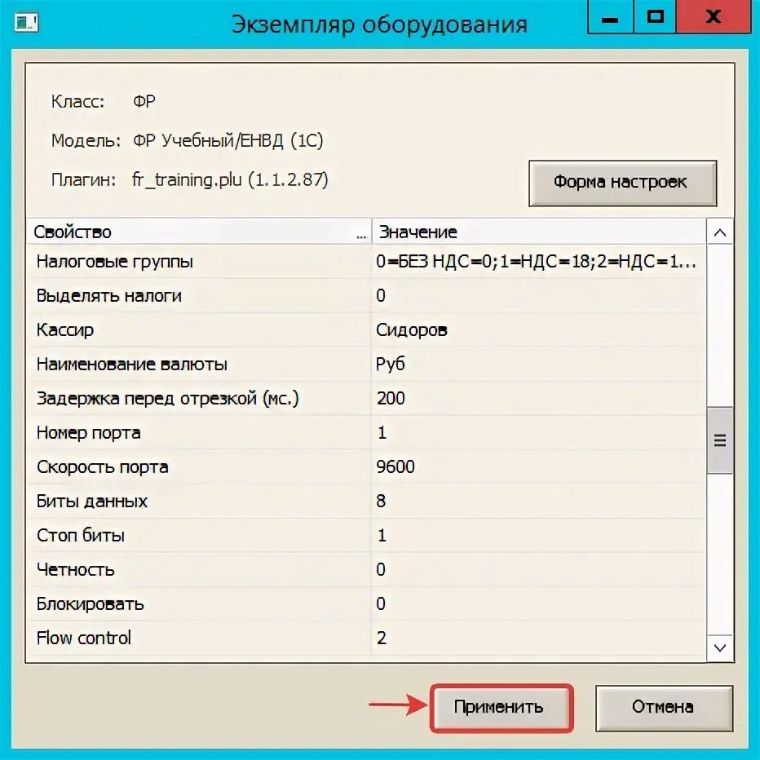Edit the Flow control value

point(538,638)
